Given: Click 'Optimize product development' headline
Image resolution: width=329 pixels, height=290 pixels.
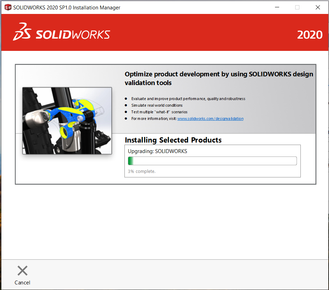Looking at the screenshot, I should pyautogui.click(x=219, y=78).
